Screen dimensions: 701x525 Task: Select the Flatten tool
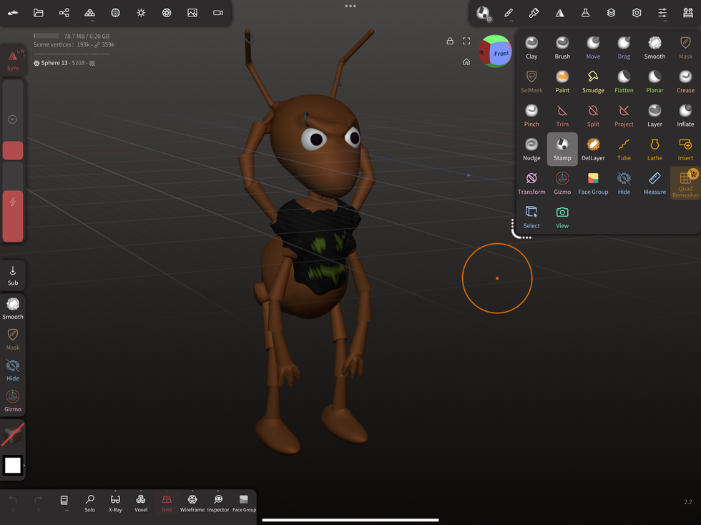[x=624, y=82]
